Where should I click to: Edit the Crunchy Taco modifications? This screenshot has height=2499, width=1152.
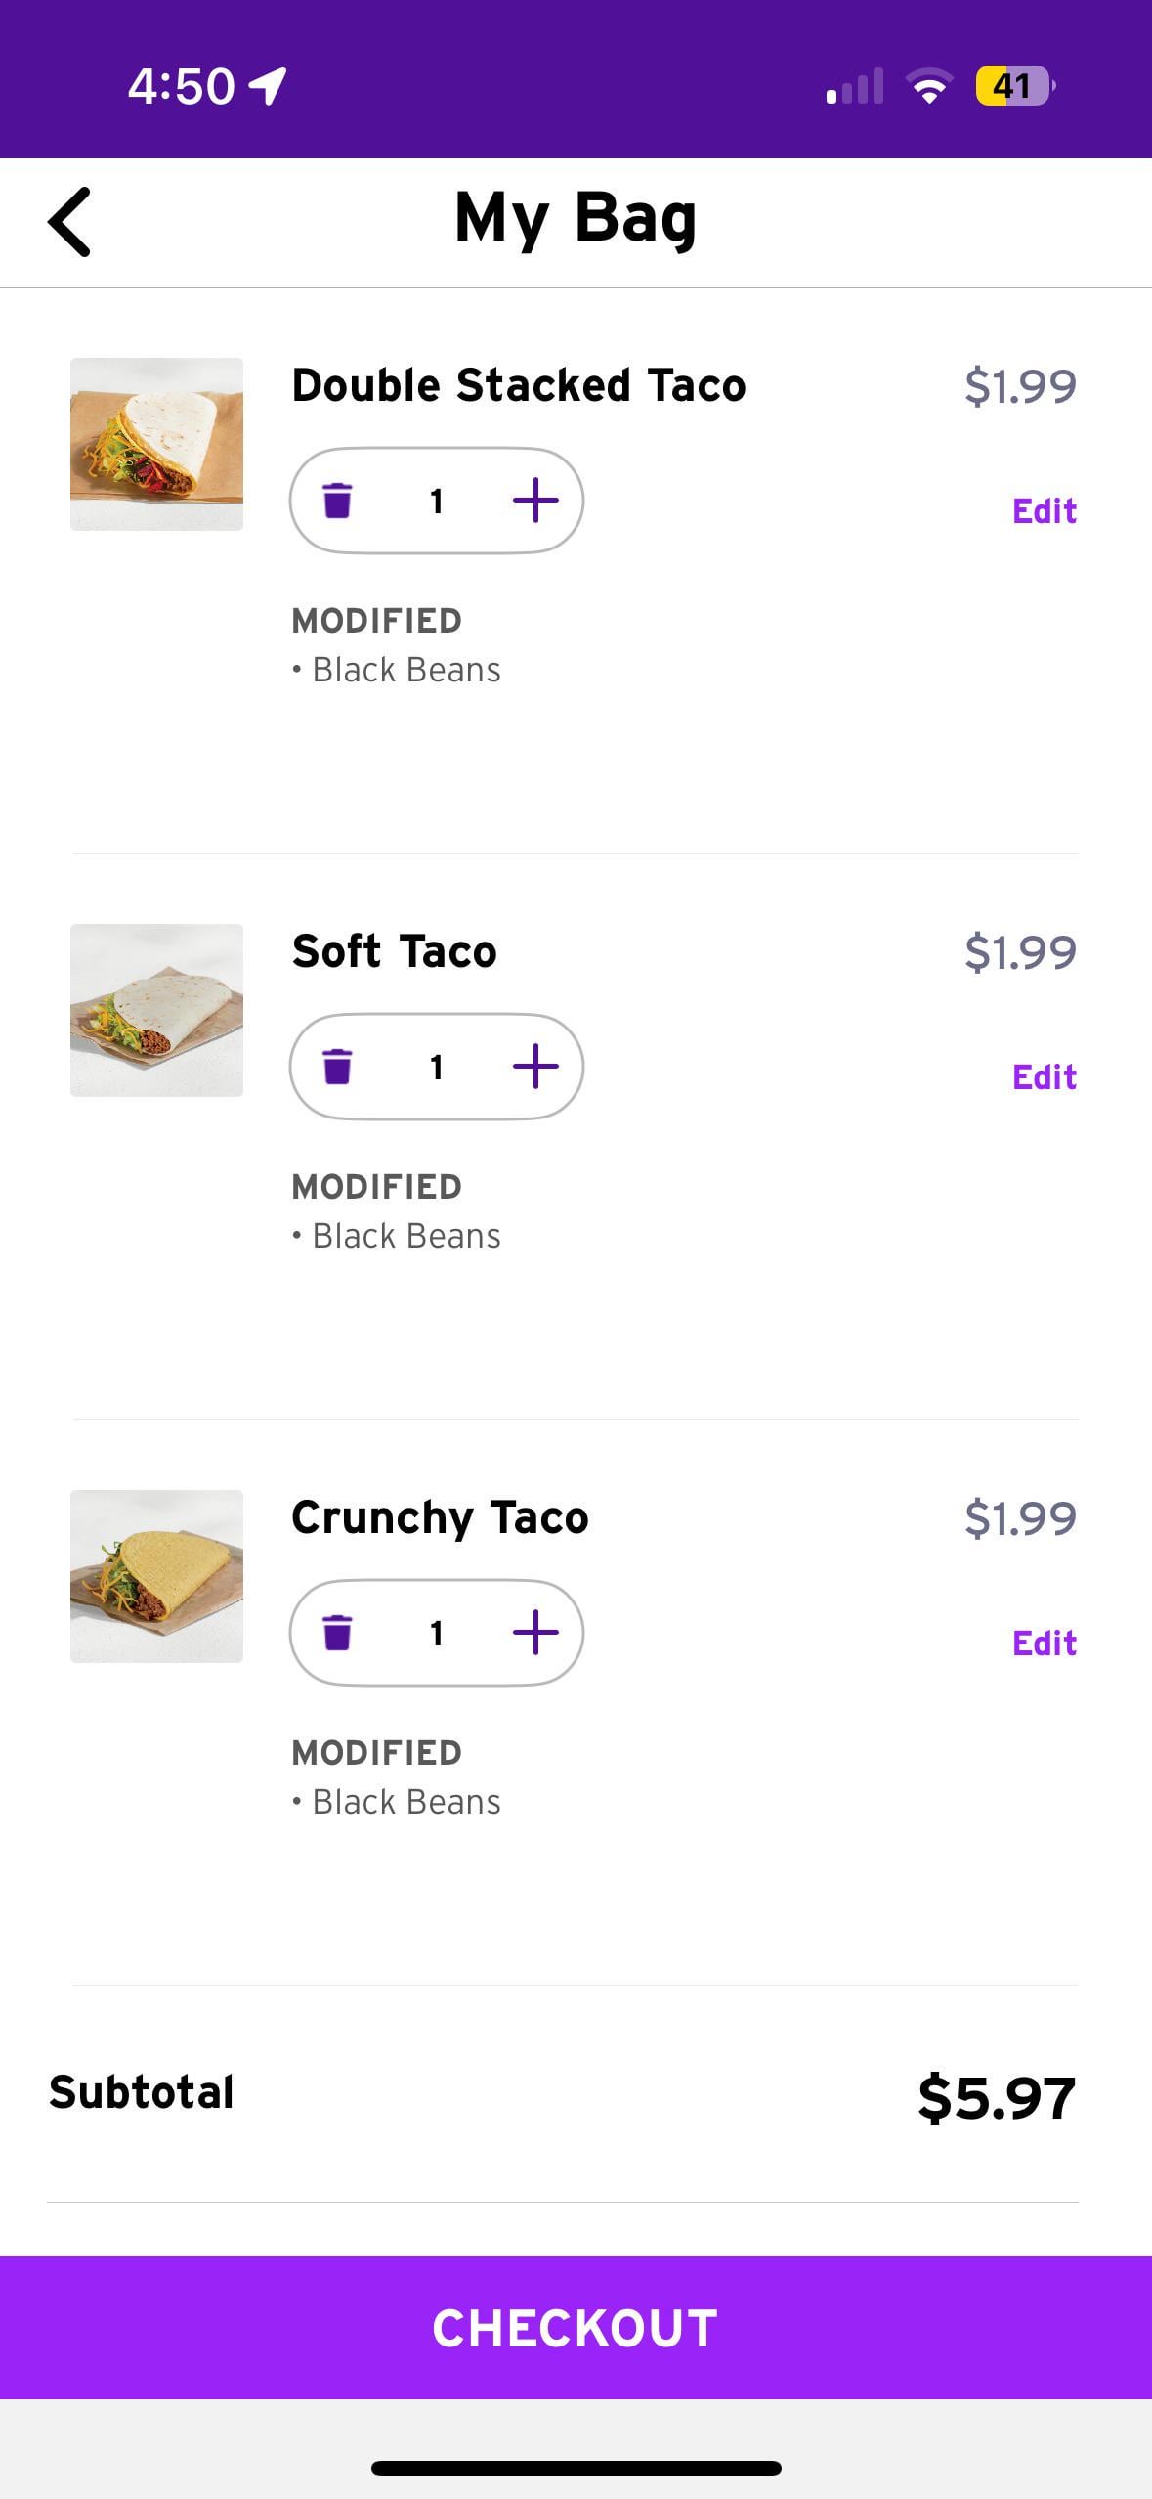pos(1044,1644)
